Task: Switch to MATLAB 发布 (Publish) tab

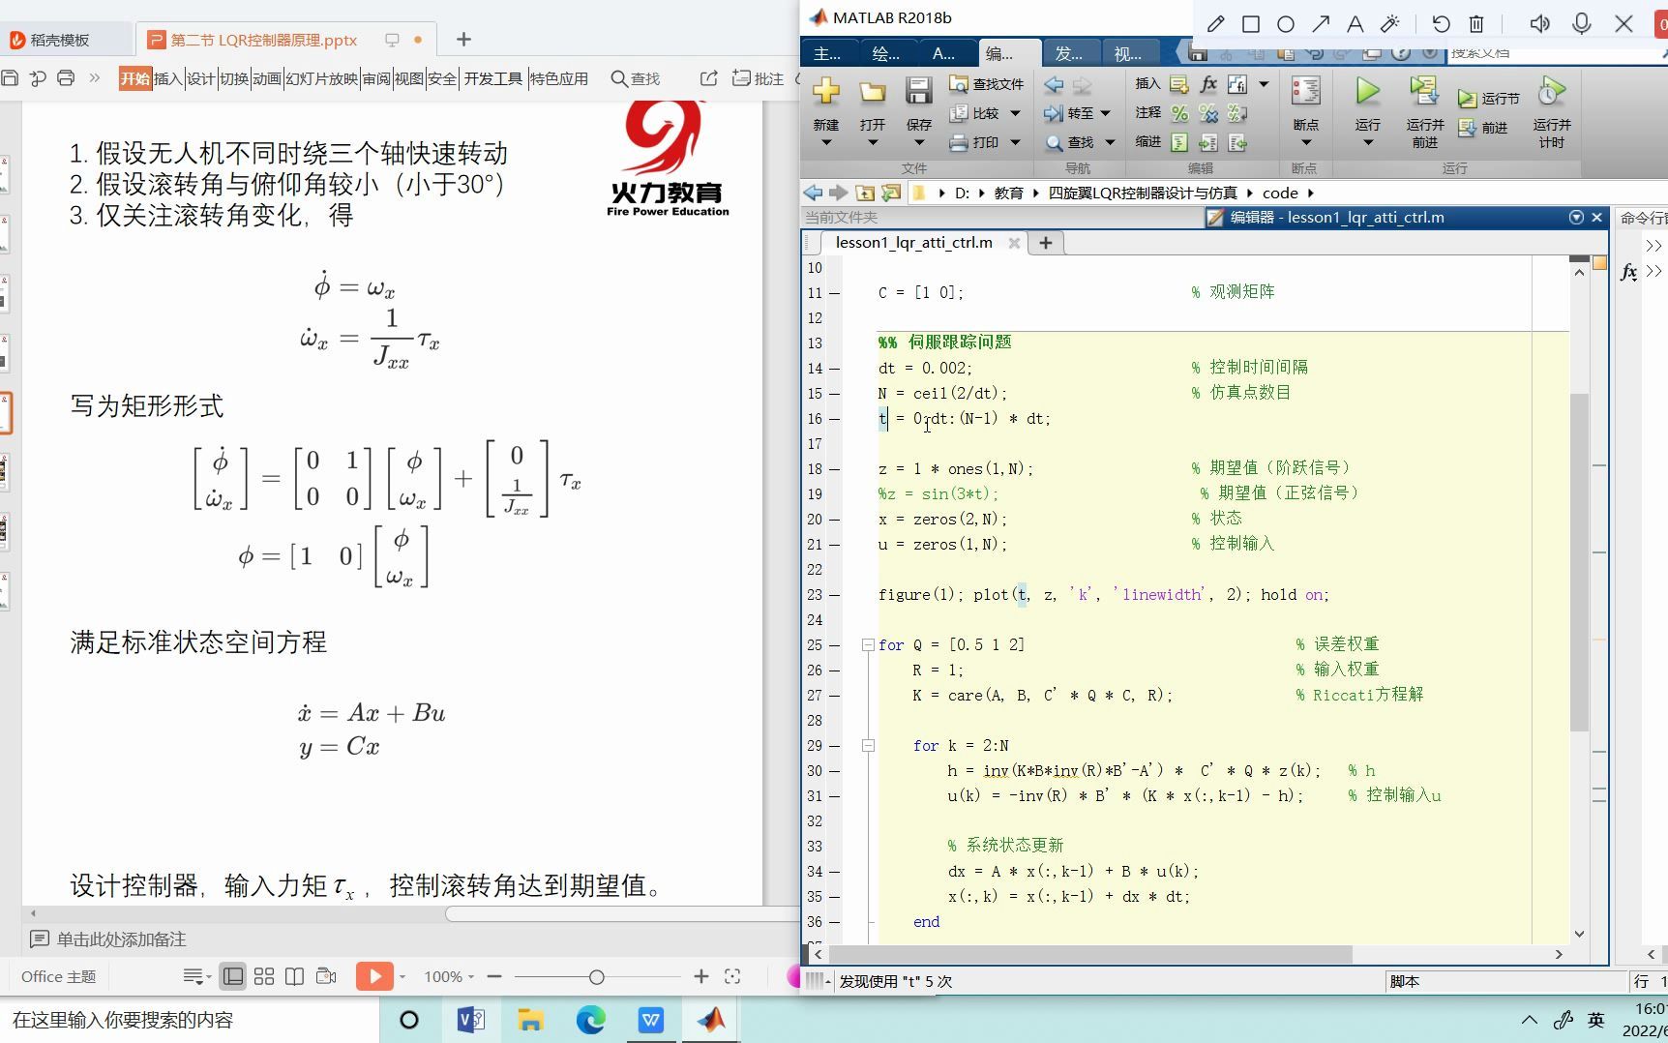Action: click(x=1069, y=54)
